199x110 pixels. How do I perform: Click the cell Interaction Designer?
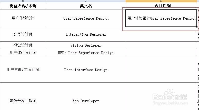(86, 34)
